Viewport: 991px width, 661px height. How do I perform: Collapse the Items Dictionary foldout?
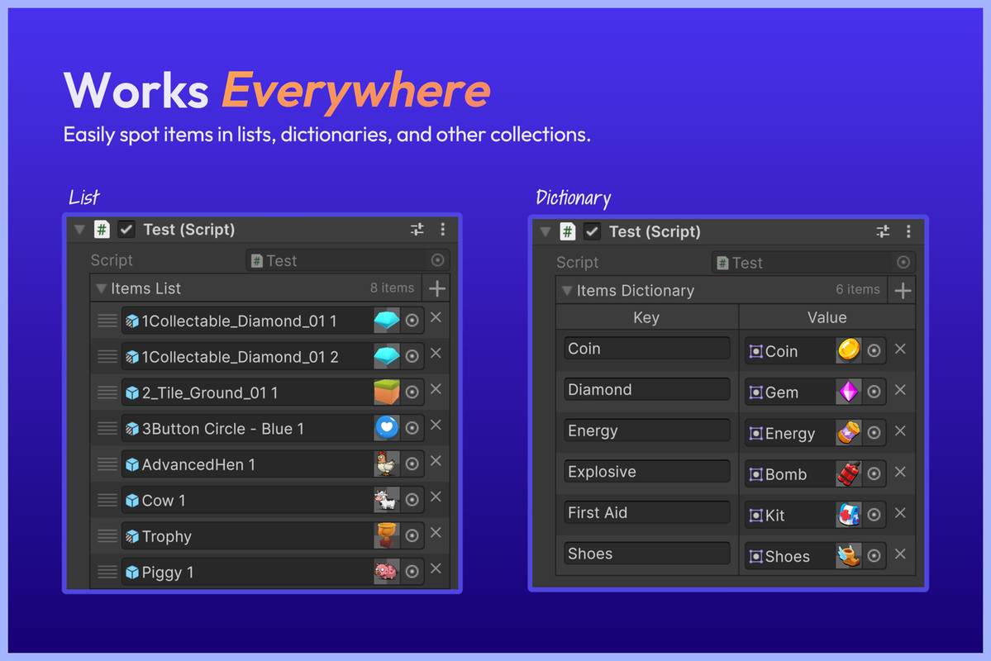pyautogui.click(x=567, y=291)
